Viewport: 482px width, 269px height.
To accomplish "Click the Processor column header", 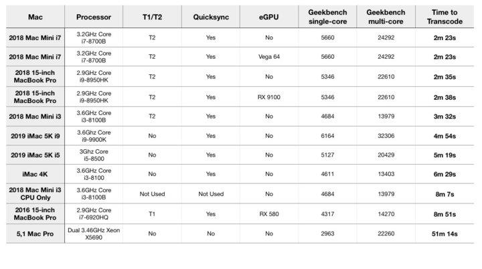I will point(94,17).
